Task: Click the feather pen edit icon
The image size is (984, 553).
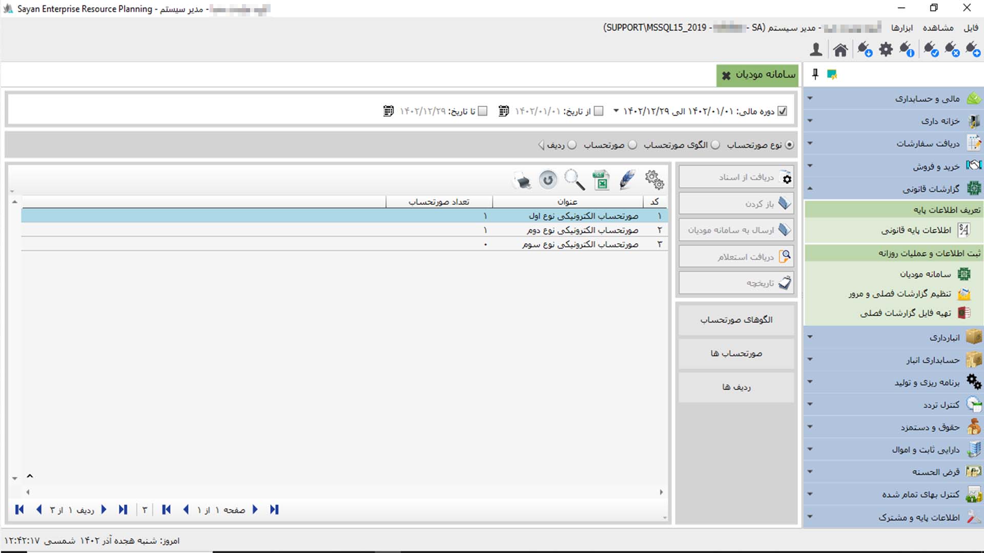Action: tap(627, 180)
